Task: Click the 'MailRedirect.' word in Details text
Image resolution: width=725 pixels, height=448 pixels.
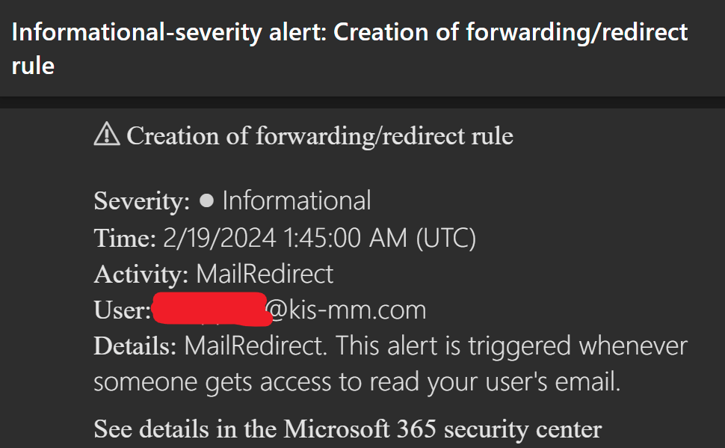Action: tap(256, 346)
